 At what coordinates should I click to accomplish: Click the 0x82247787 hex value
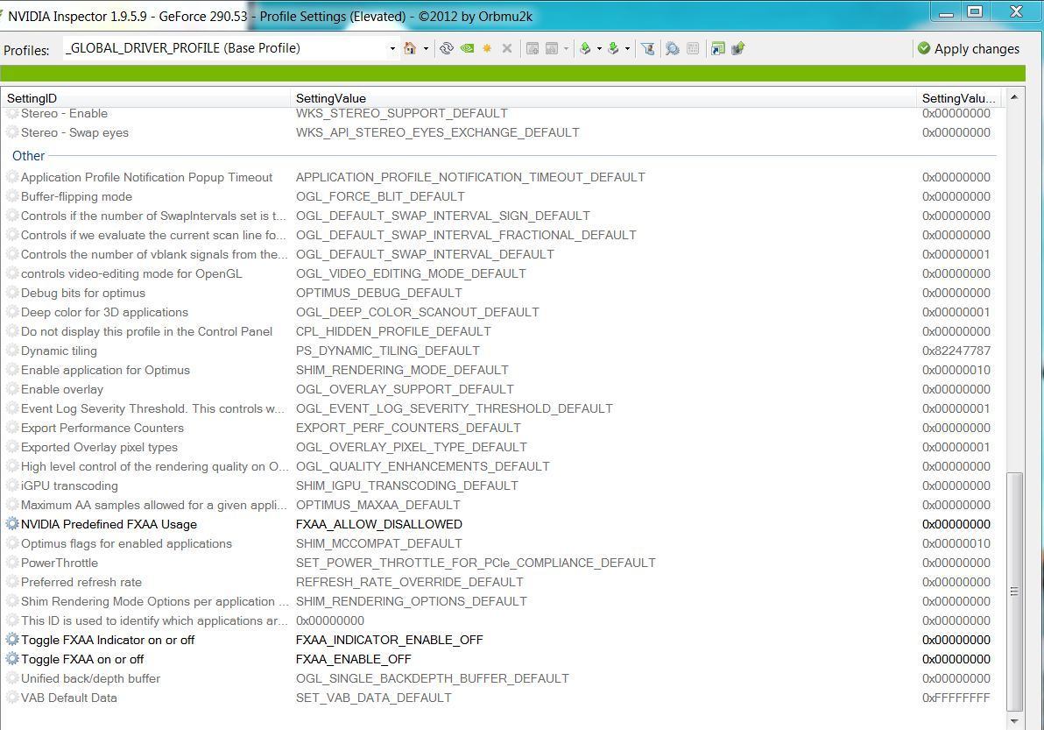956,351
